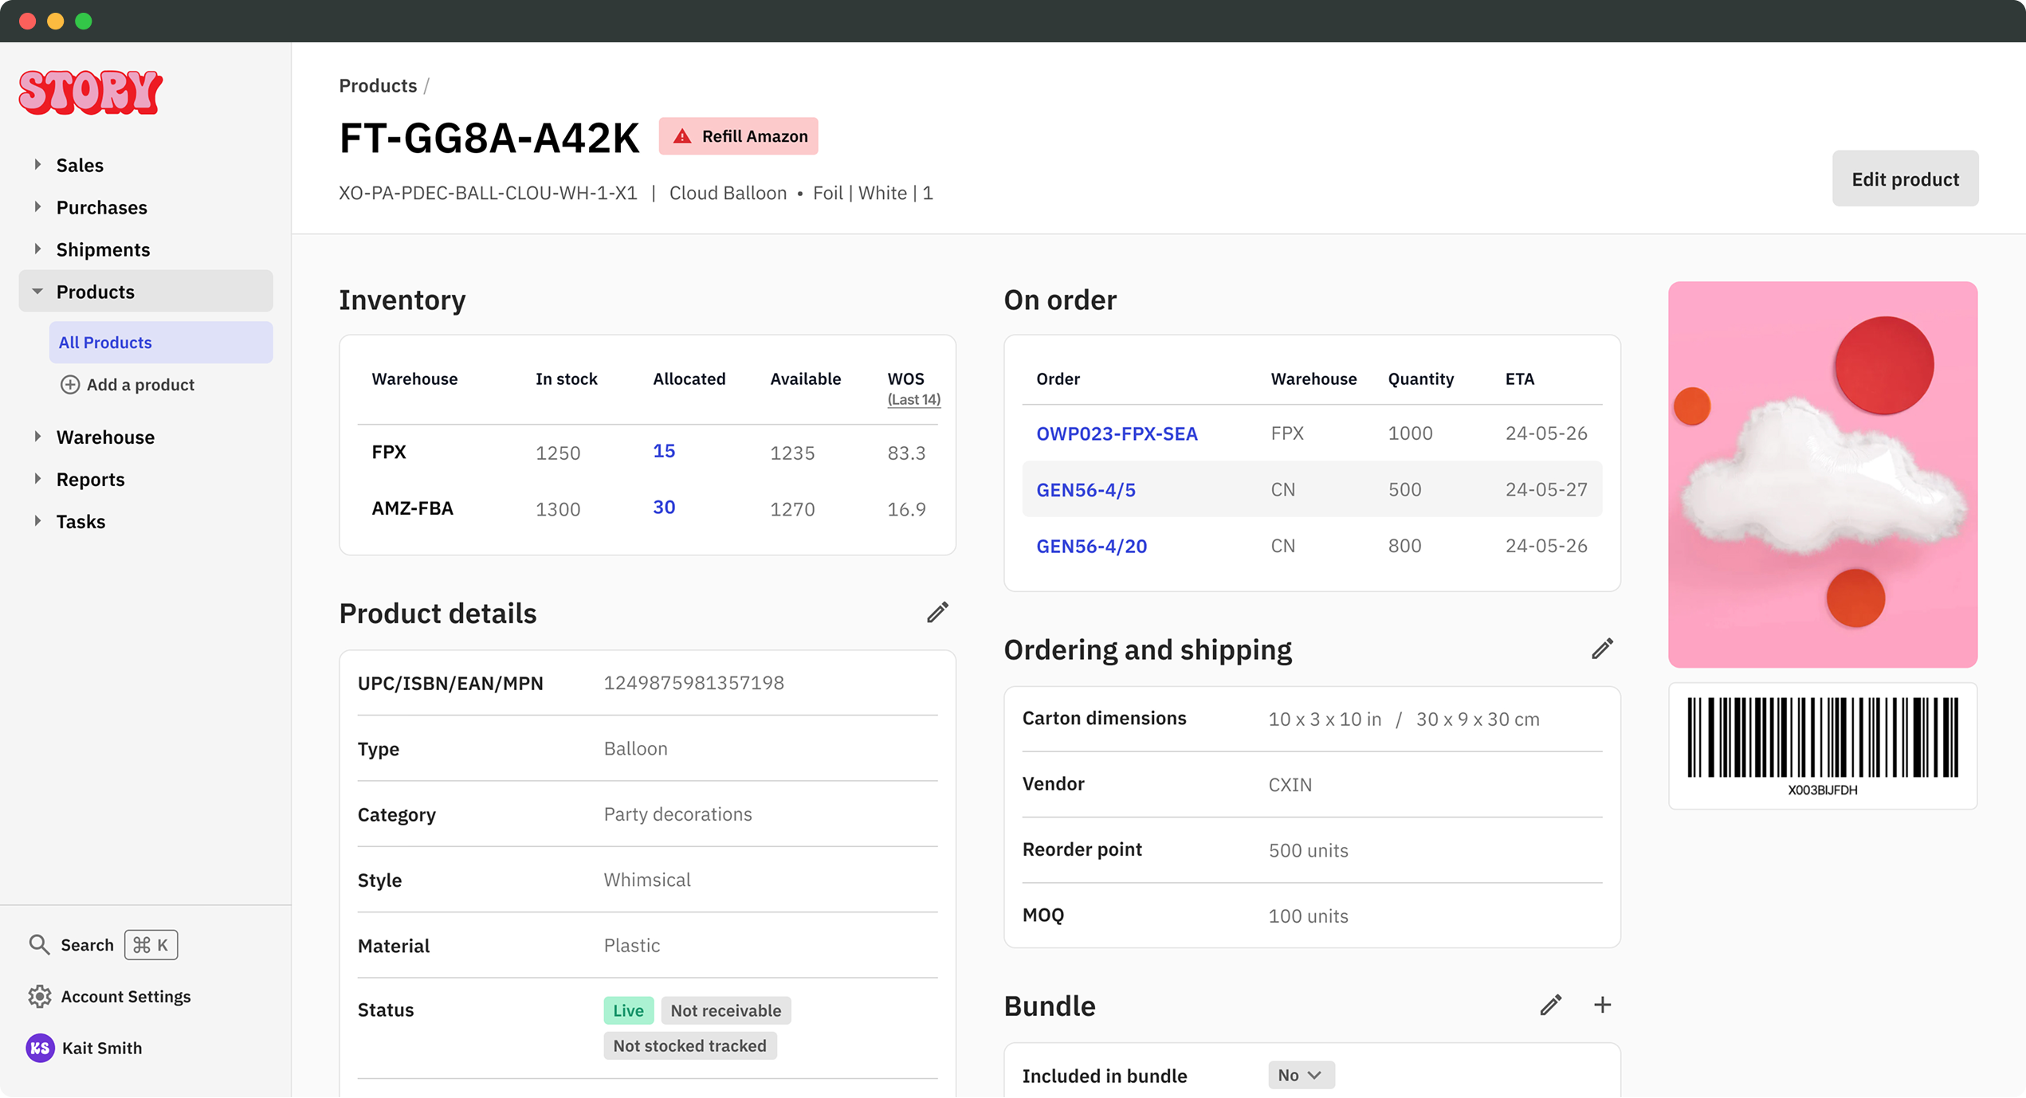
Task: Click the Search magnifier icon
Action: (x=39, y=944)
